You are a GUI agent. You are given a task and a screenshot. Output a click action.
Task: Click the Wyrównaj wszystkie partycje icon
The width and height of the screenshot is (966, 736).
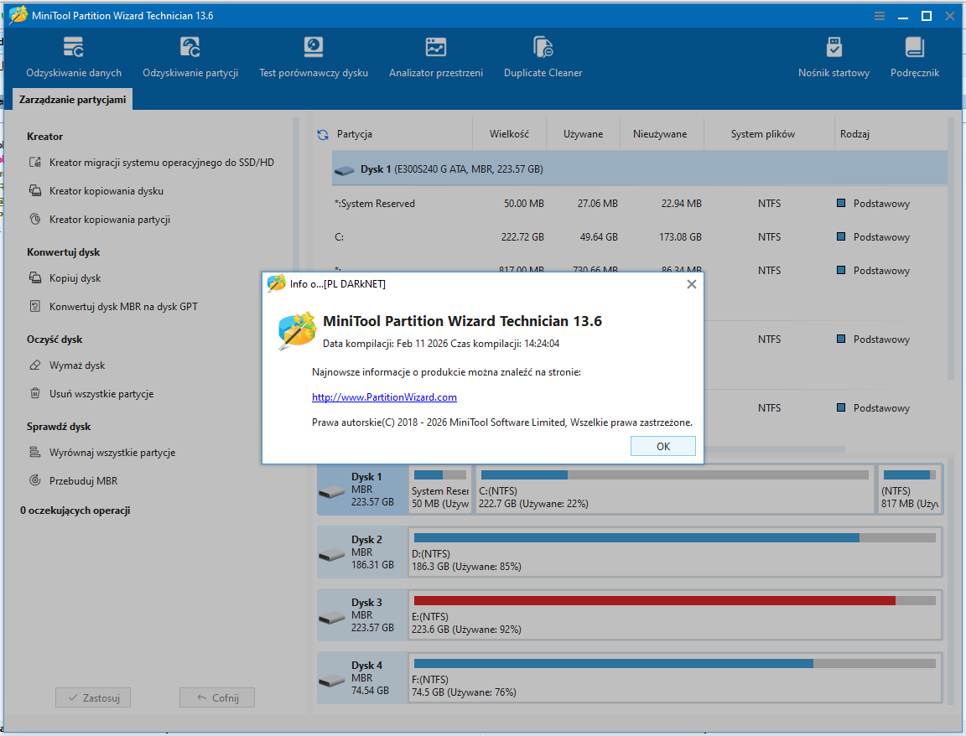pos(35,452)
